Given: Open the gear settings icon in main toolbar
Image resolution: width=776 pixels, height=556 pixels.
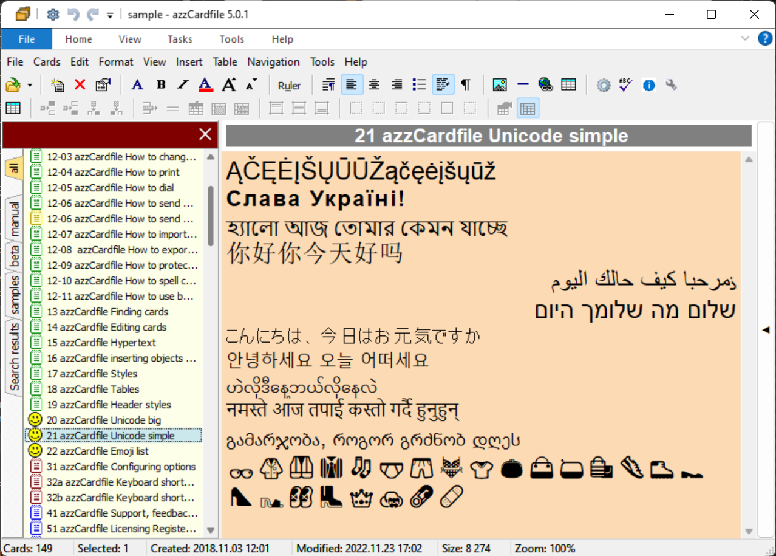Looking at the screenshot, I should pyautogui.click(x=603, y=85).
